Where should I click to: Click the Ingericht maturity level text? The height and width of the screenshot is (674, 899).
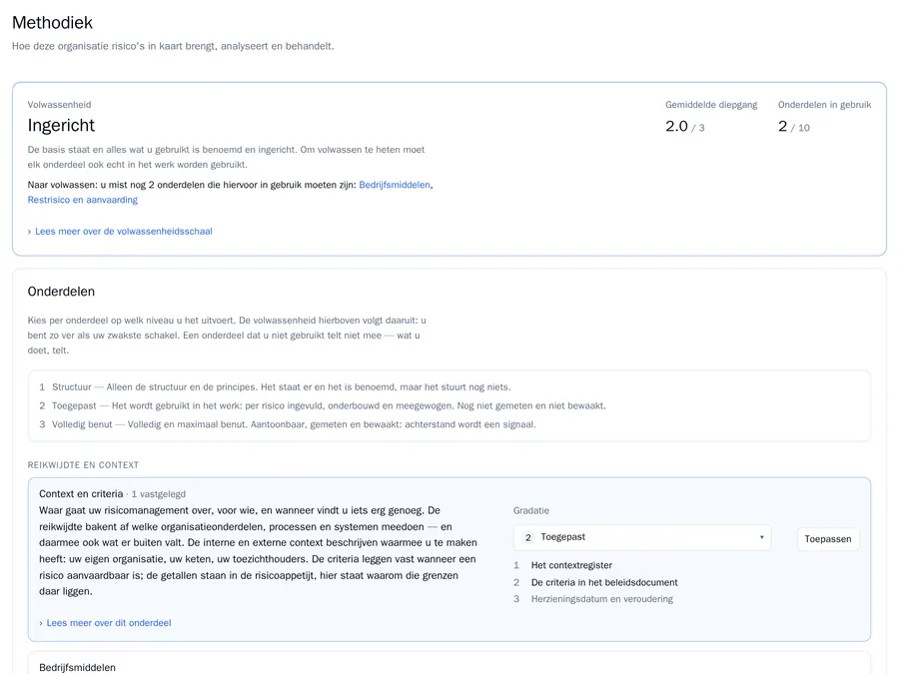pos(61,125)
